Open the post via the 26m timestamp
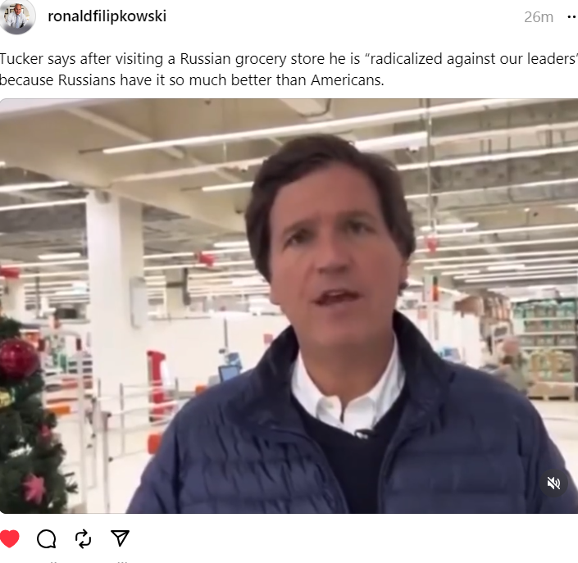 point(539,17)
